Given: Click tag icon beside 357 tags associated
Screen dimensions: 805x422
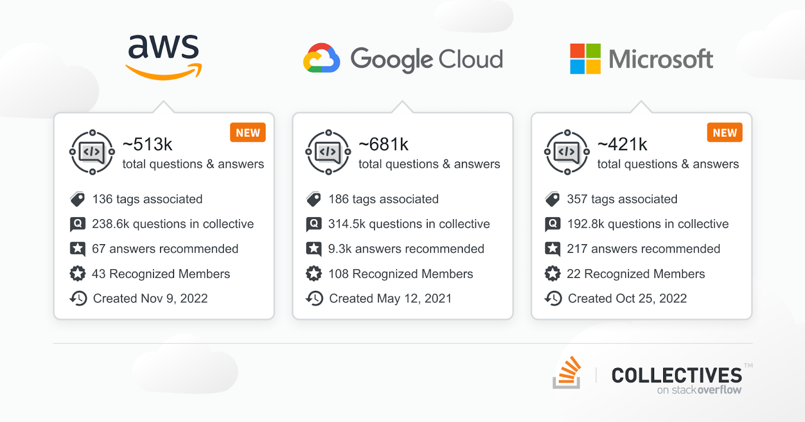Looking at the screenshot, I should tap(552, 199).
